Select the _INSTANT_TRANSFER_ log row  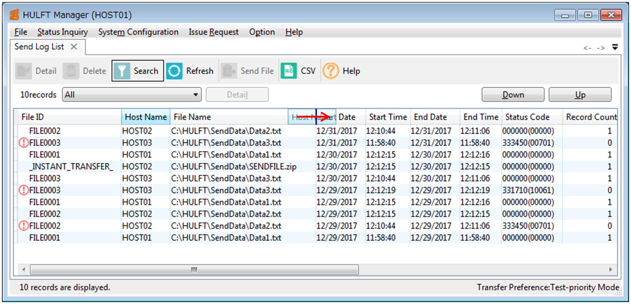pyautogui.click(x=71, y=167)
